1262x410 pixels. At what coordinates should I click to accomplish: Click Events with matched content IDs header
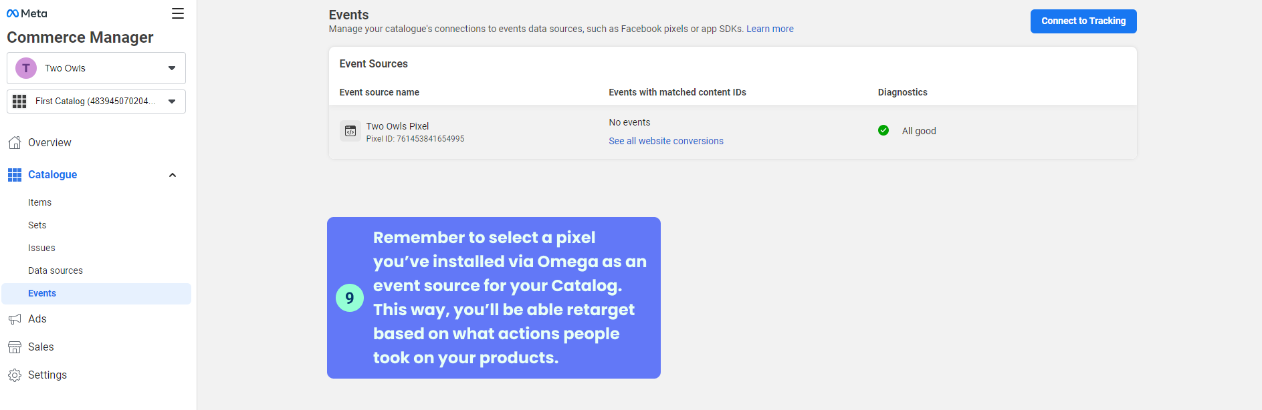click(x=677, y=92)
